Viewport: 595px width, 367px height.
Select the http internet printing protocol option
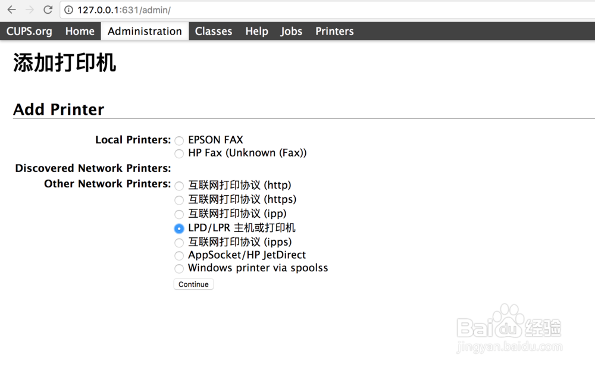[179, 186]
